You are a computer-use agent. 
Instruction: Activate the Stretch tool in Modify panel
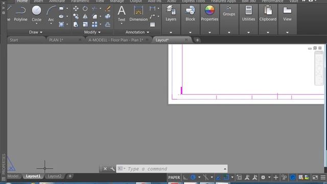pos(76,25)
